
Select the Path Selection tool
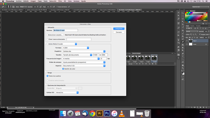[183, 59]
